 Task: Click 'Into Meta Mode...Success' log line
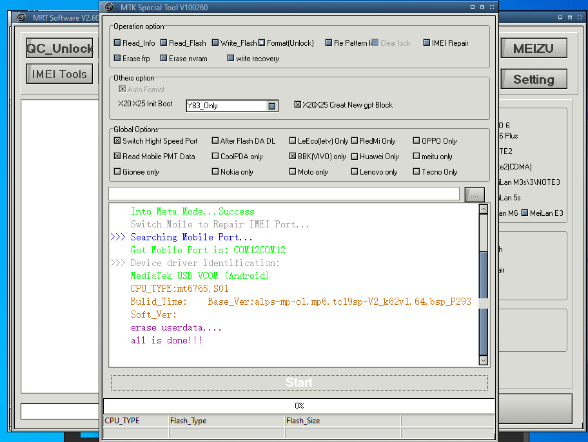coord(192,211)
